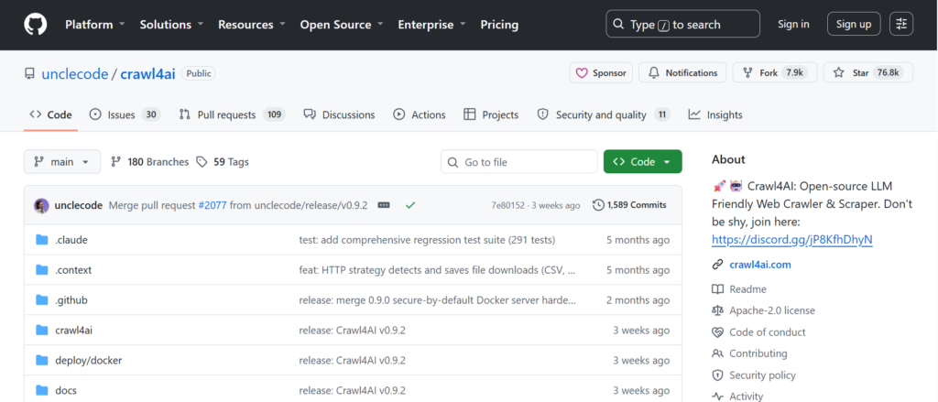Expand the Resources menu

pyautogui.click(x=252, y=25)
